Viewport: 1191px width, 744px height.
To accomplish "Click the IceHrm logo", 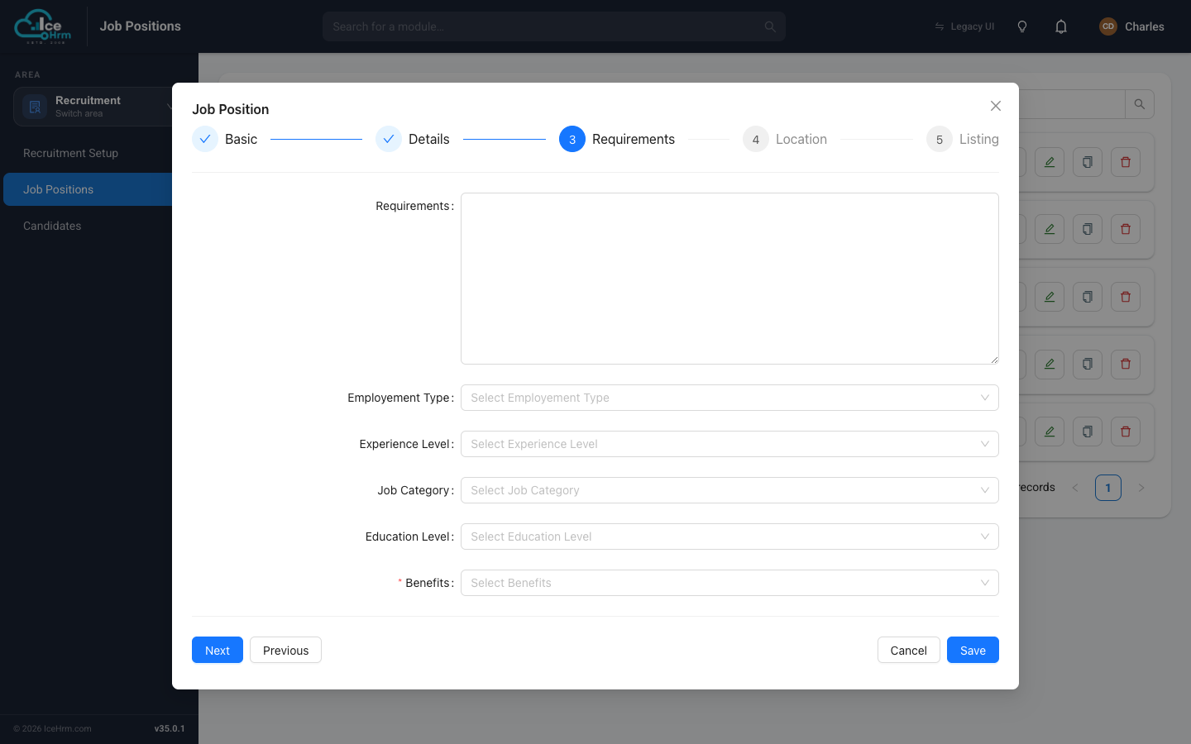I will coord(43,26).
